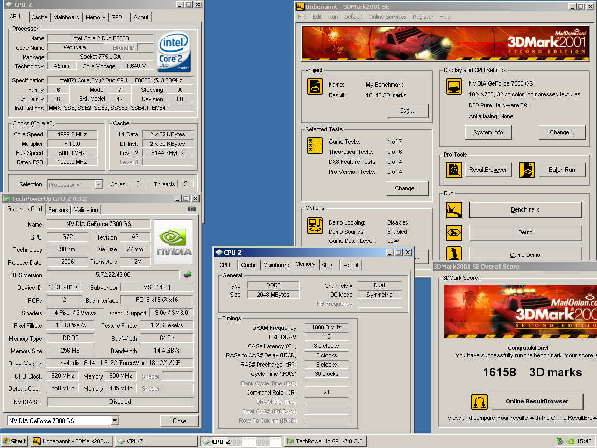This screenshot has width=597, height=448.
Task: Switch to Memory tab in top CPU-Z
Action: point(95,17)
